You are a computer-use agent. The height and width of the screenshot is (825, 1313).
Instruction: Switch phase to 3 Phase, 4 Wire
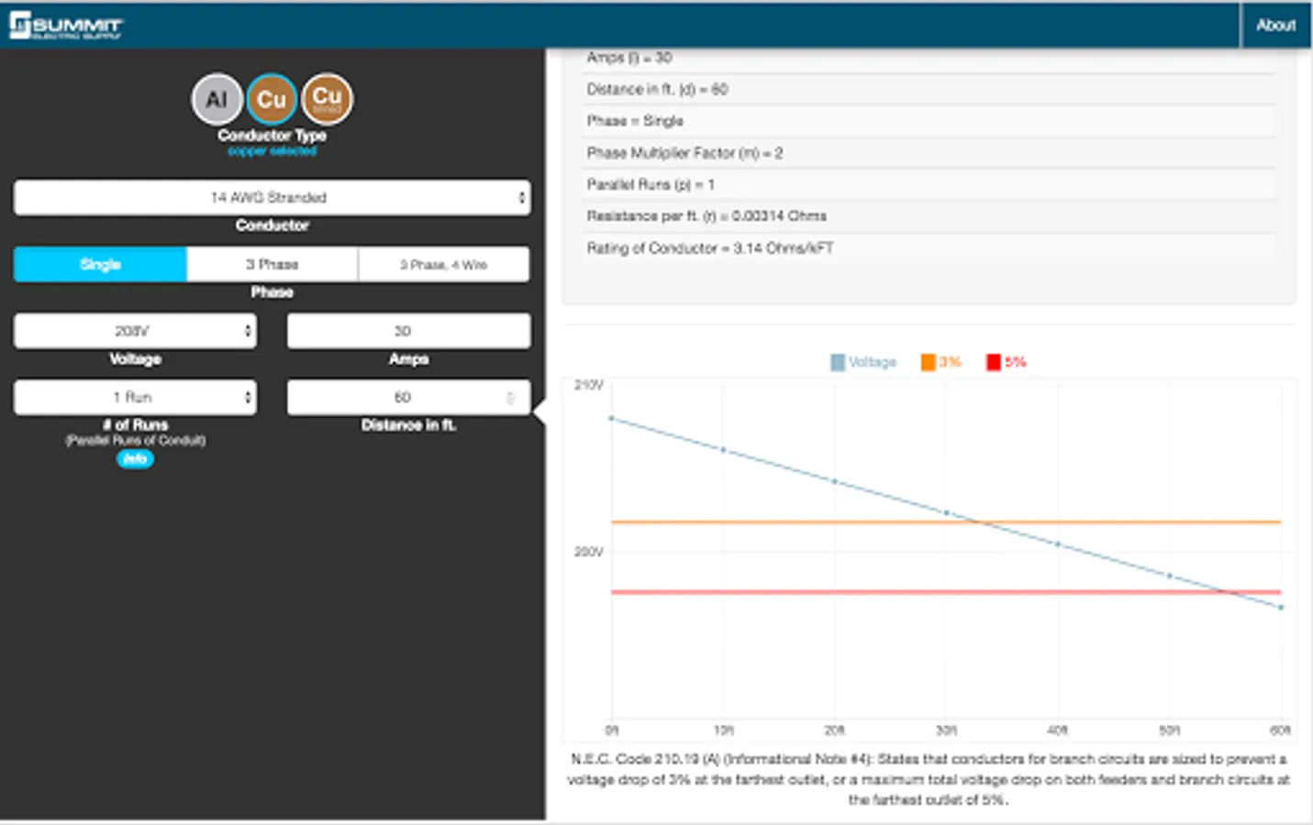[x=444, y=264]
